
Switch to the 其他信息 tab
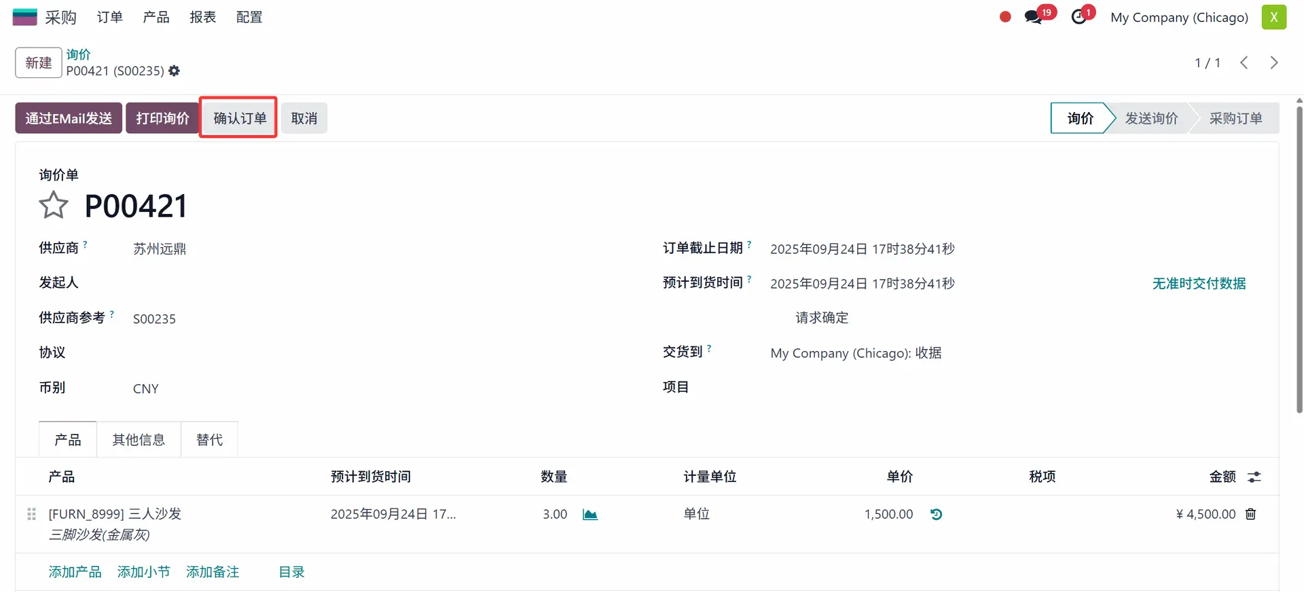click(x=139, y=440)
